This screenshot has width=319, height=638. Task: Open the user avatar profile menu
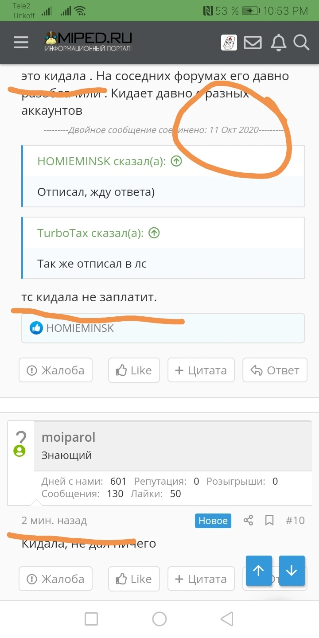pos(229,43)
